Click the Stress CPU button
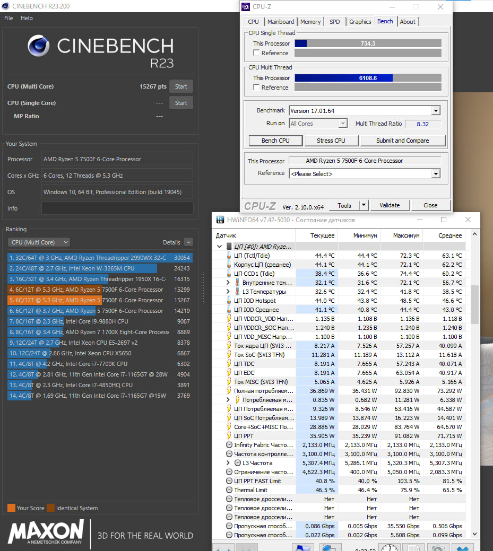The image size is (493, 551). [331, 140]
